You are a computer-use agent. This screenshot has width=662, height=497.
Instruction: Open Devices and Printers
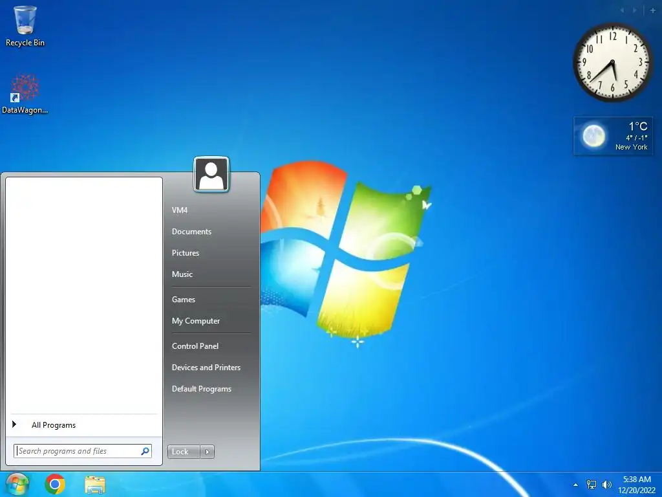(206, 368)
